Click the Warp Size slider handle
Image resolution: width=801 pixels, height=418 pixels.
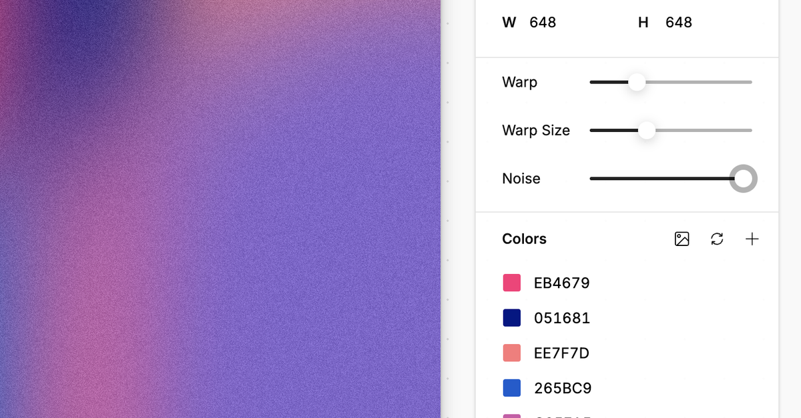(647, 130)
